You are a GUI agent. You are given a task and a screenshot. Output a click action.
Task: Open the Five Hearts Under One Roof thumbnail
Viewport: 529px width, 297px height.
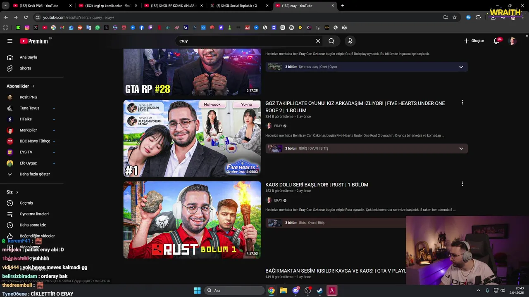(192, 138)
